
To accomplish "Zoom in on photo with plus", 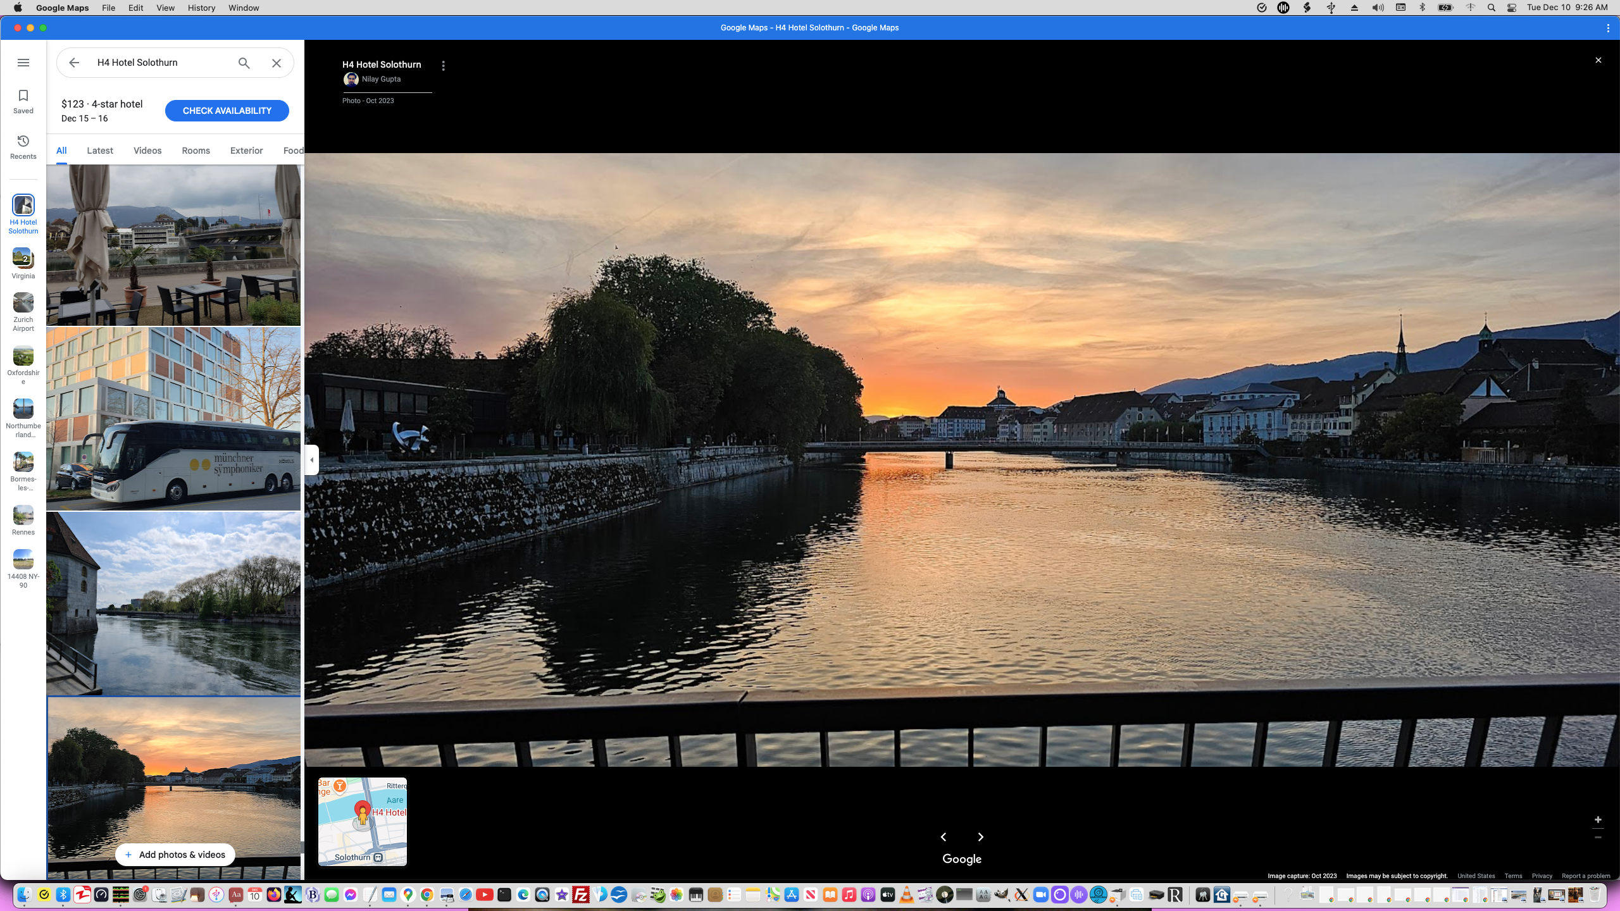I will pyautogui.click(x=1597, y=820).
